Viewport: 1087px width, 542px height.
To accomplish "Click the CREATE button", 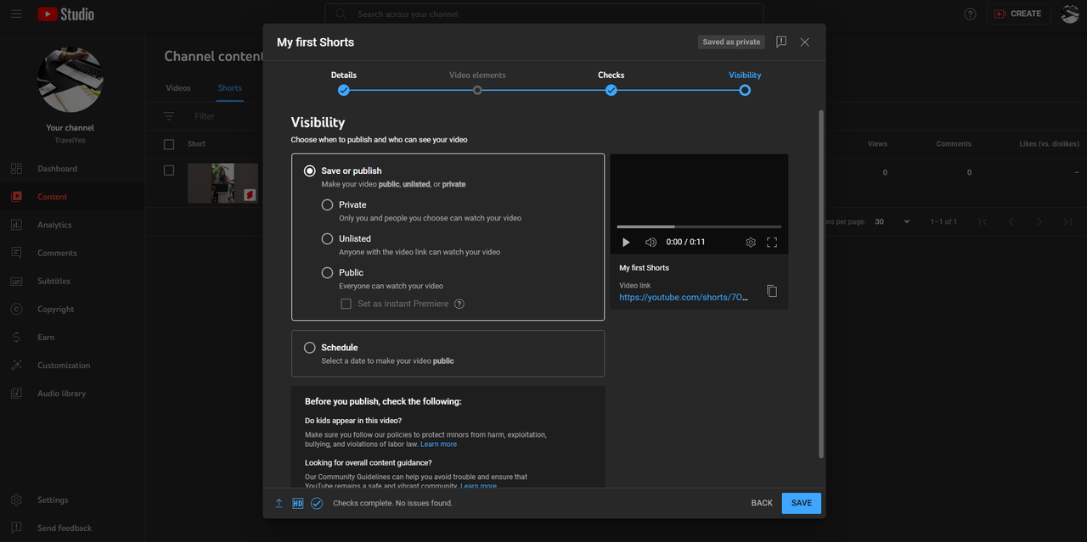I will [x=1018, y=14].
